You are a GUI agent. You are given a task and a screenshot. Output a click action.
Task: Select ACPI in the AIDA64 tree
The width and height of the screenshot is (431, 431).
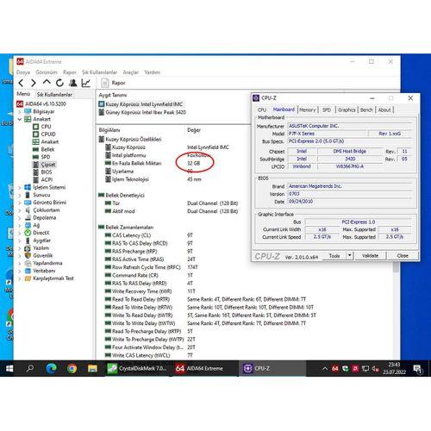pyautogui.click(x=47, y=179)
